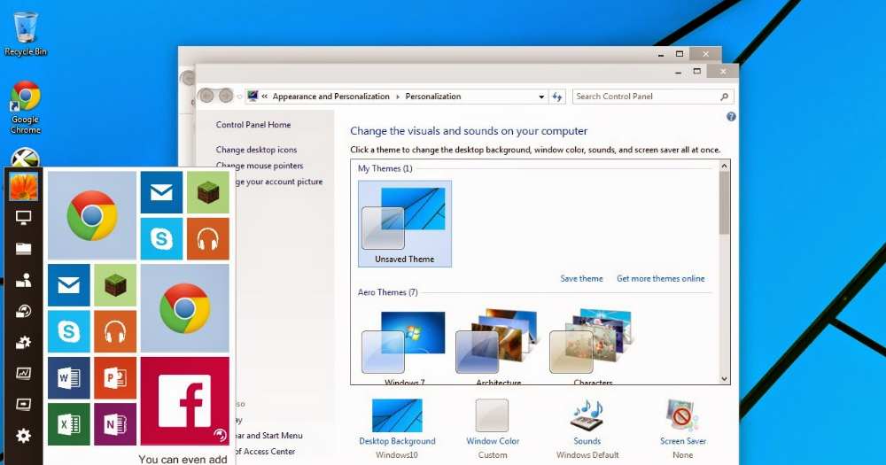Viewport: 886px width, 465px height.
Task: Click the headphones tile directly above PowerPoint tile
Action: click(x=115, y=331)
